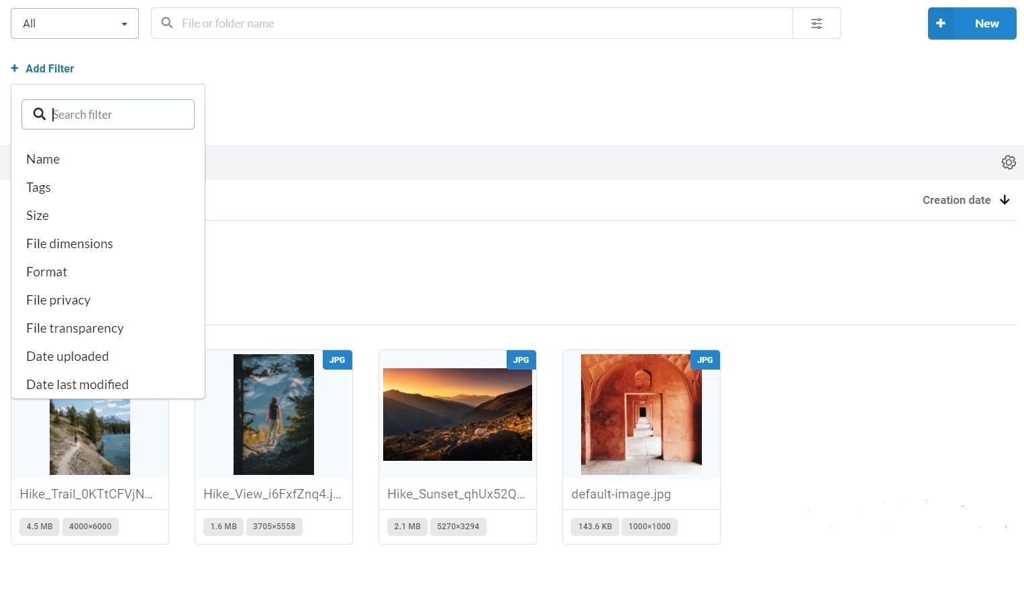Viewport: 1024px width, 595px height.
Task: Click the plus icon on New button
Action: click(x=941, y=23)
